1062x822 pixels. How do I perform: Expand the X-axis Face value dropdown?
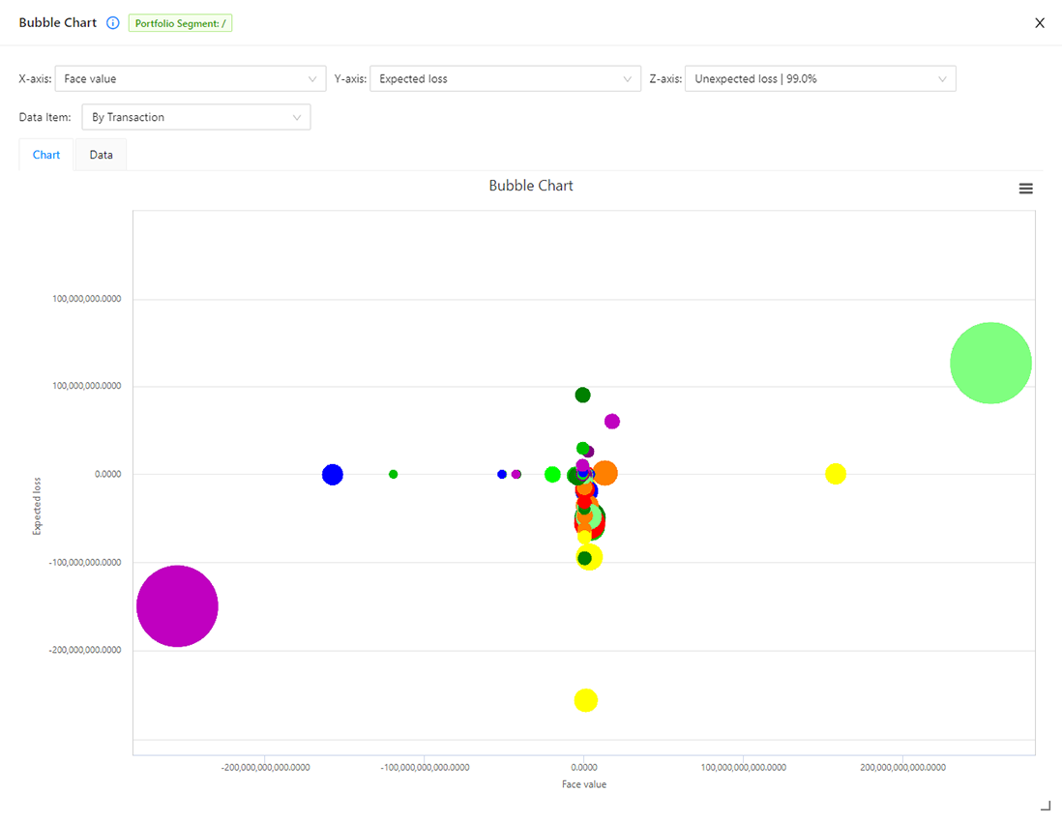pos(190,79)
